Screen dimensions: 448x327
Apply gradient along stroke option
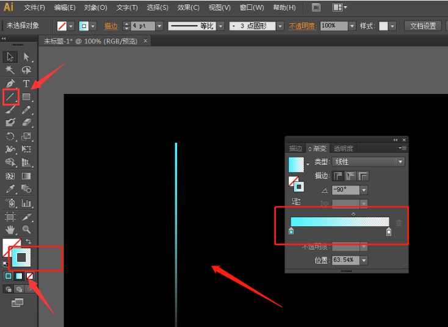pos(350,176)
